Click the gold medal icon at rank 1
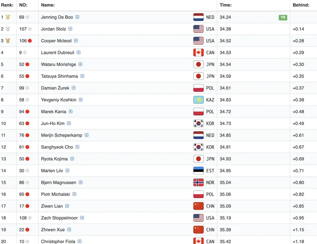The width and height of the screenshot is (317, 244). (x=8, y=17)
